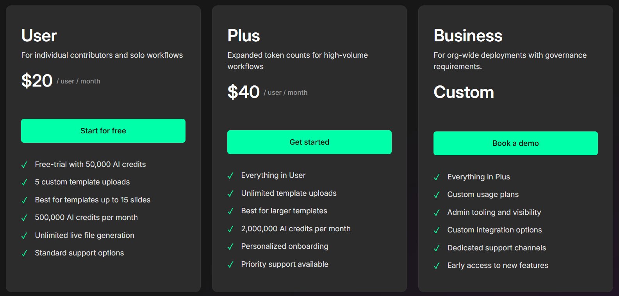Click the $20 price on User plan
This screenshot has width=619, height=296.
pyautogui.click(x=37, y=81)
